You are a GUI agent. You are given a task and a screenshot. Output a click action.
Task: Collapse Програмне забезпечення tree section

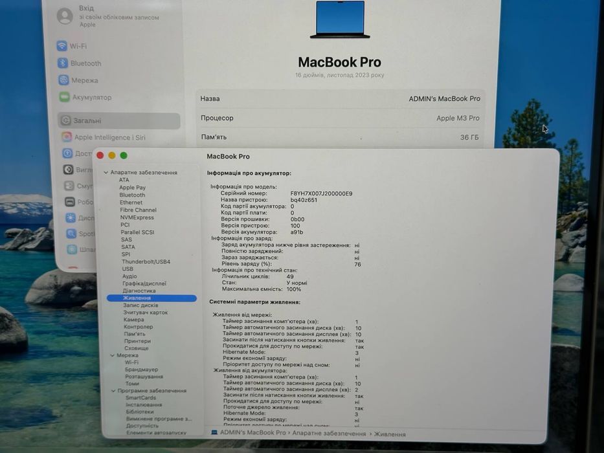113,391
